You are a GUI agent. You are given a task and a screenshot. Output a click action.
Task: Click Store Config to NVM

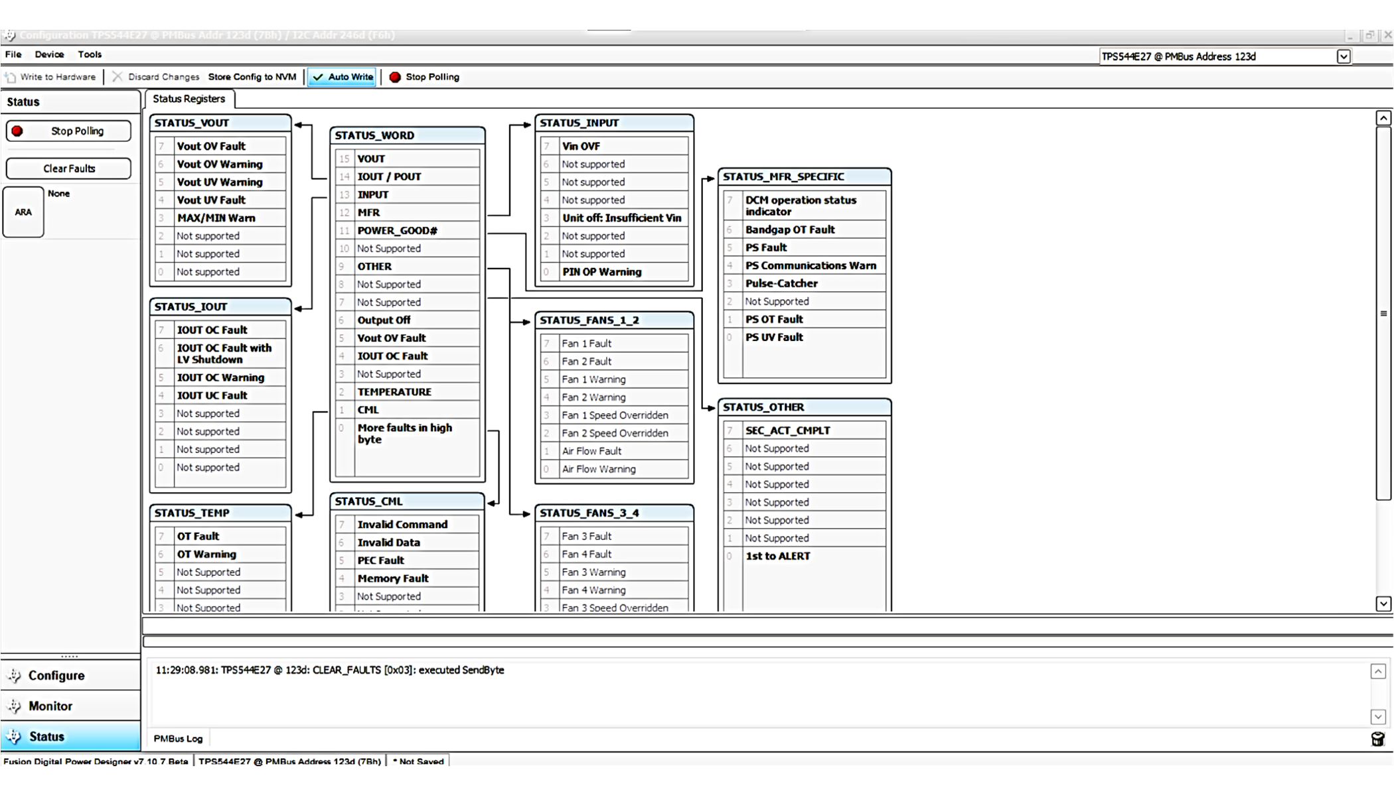click(252, 77)
